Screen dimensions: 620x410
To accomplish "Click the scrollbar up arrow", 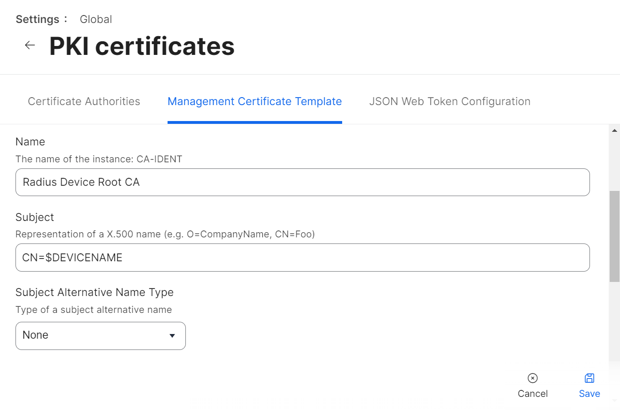I will point(614,130).
